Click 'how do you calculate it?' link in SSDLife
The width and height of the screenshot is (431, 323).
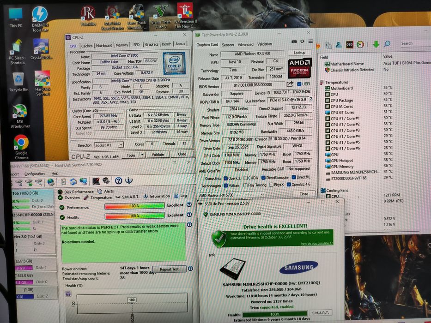[316, 243]
